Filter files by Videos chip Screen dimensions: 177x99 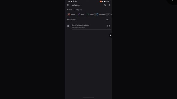[90, 14]
